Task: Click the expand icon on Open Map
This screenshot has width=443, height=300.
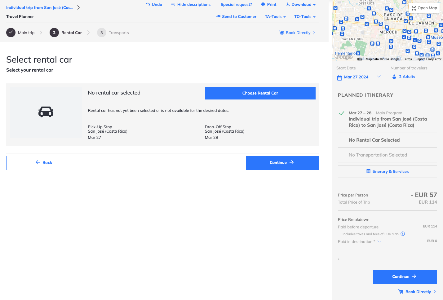Action: [x=414, y=8]
